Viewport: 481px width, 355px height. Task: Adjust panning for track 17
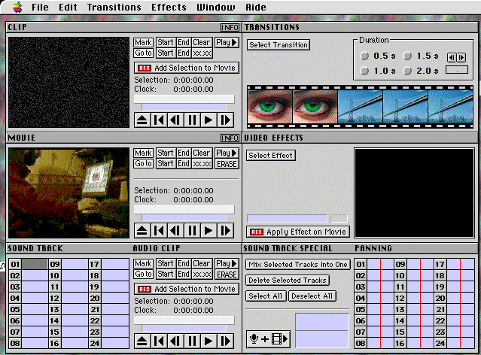461,264
